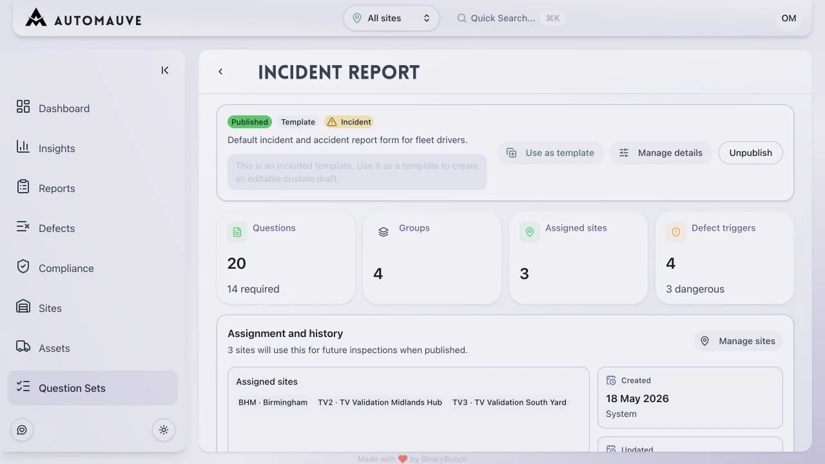The height and width of the screenshot is (464, 825).
Task: Open Compliance in the sidebar
Action: click(x=93, y=268)
